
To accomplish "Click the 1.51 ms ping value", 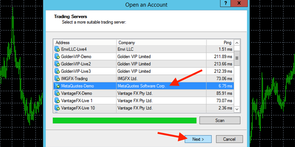I will 225,49.
